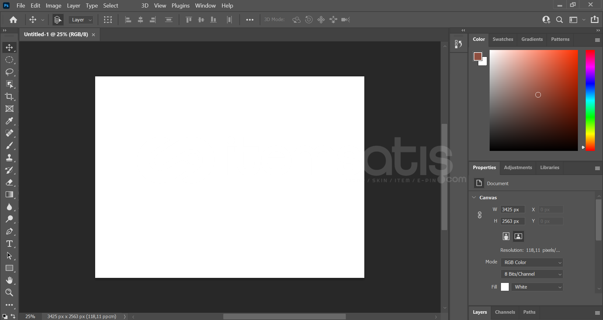
Task: Set canvas to landscape orientation
Action: tap(519, 236)
